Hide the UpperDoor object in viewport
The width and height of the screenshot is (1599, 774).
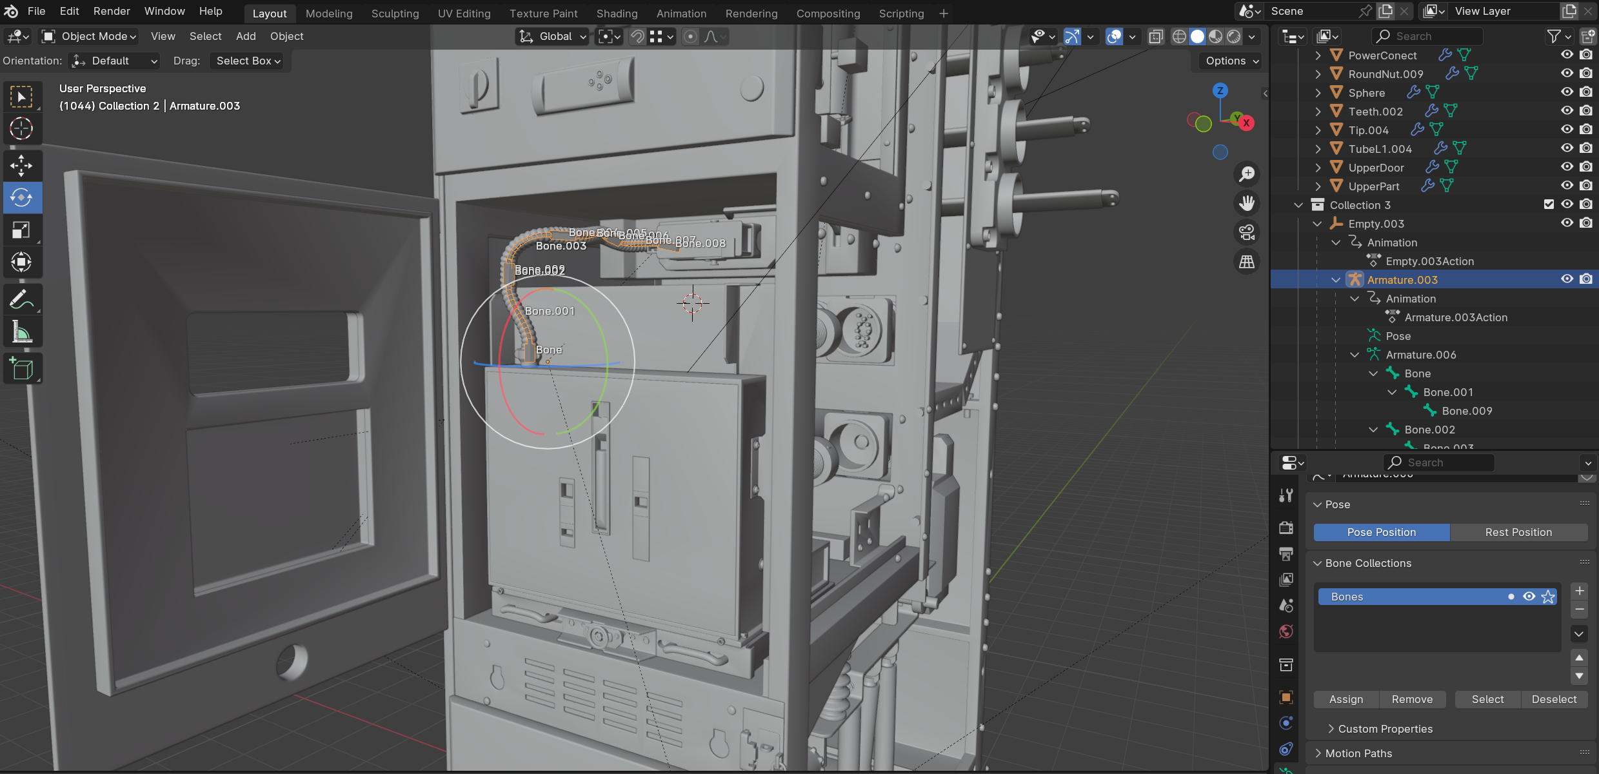pyautogui.click(x=1567, y=167)
